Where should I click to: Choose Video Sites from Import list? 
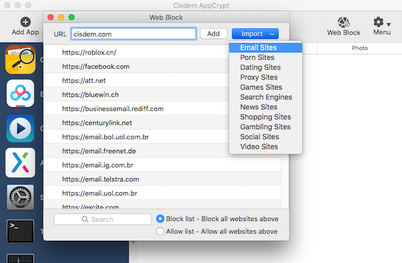click(x=265, y=146)
